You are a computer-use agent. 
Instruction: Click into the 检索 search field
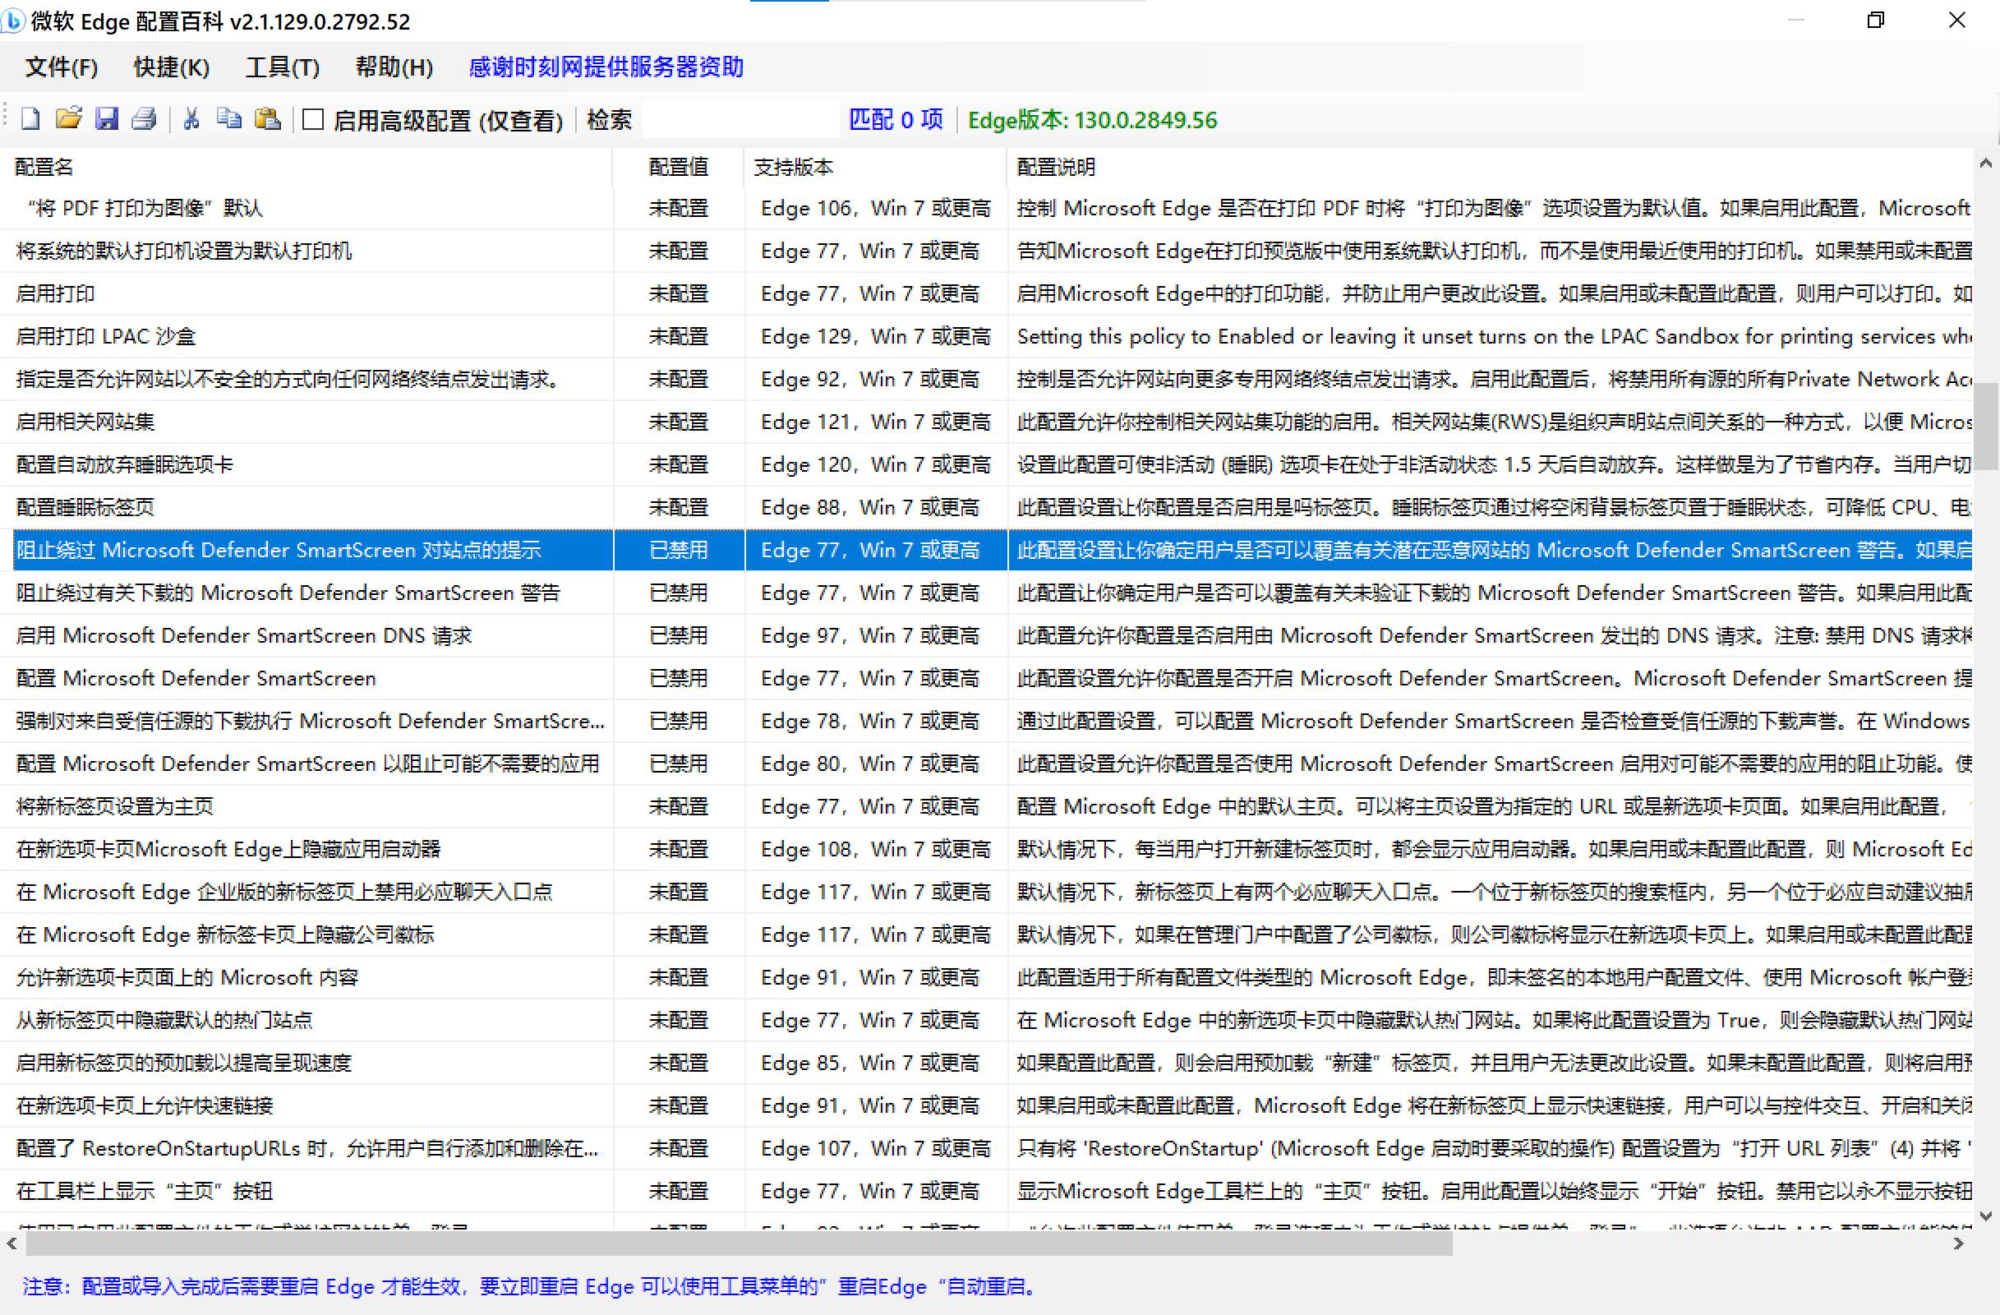tap(740, 120)
